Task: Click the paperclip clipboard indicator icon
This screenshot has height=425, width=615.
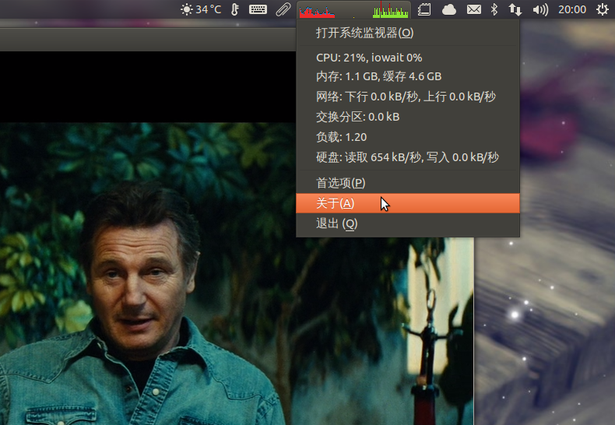Action: pyautogui.click(x=283, y=9)
